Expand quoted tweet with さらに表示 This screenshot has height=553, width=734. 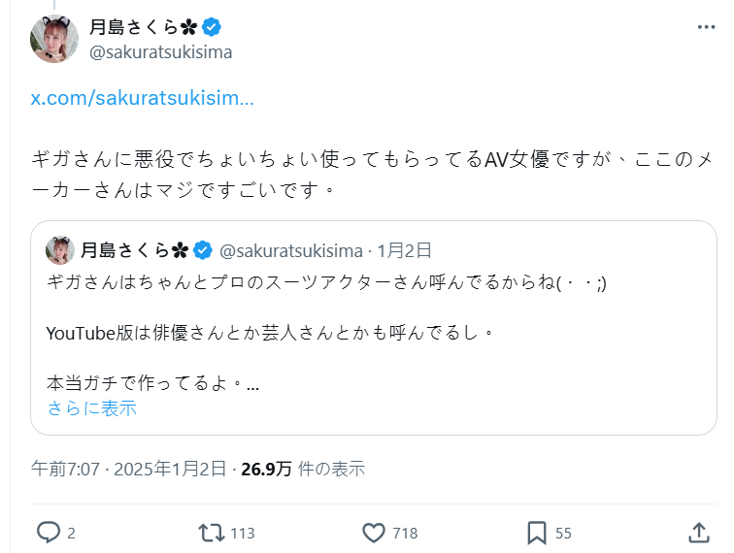[92, 408]
